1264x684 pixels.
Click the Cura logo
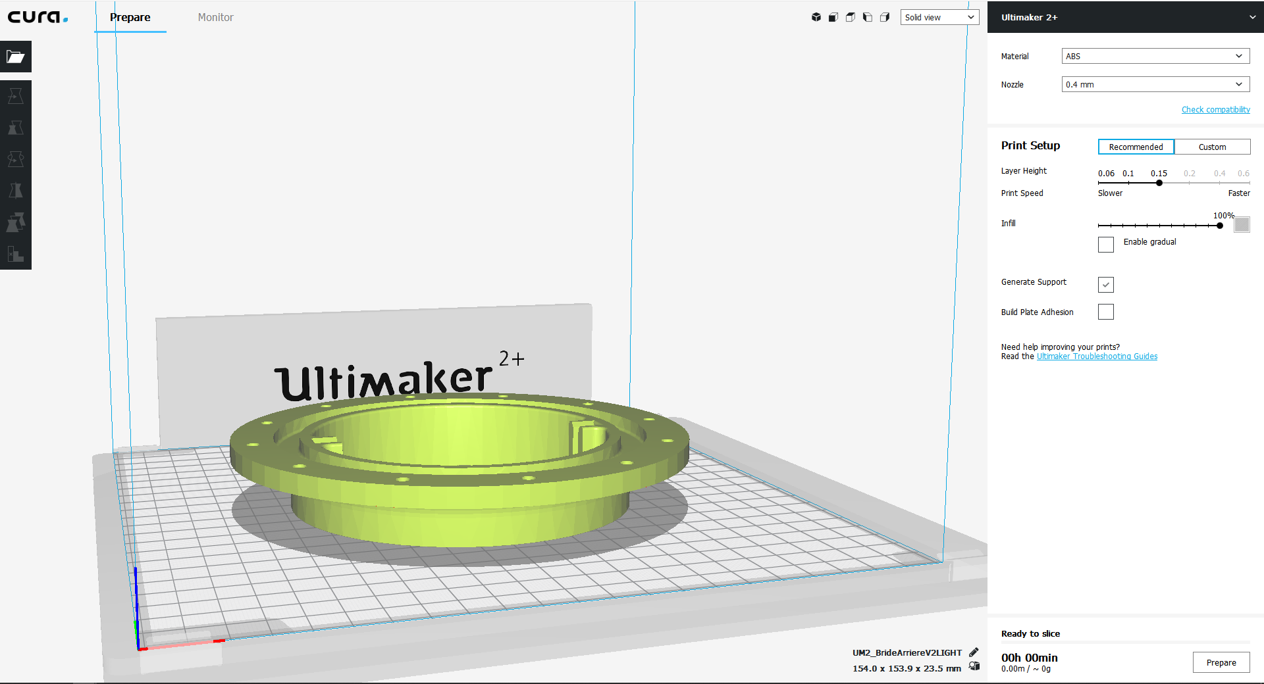click(x=38, y=17)
